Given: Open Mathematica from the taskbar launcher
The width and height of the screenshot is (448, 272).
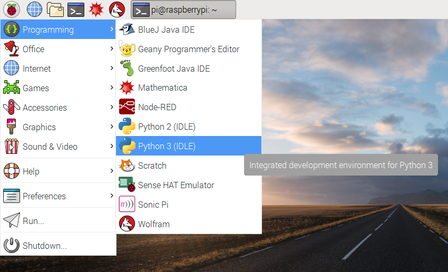Looking at the screenshot, I should (96, 9).
